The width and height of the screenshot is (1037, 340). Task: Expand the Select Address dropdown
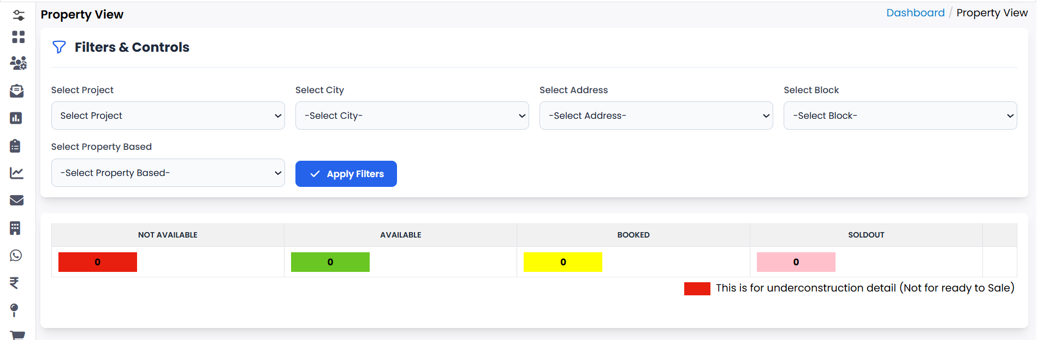coord(656,116)
